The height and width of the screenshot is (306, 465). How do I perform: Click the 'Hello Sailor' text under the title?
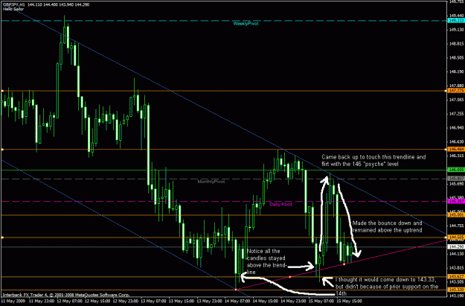coord(13,9)
